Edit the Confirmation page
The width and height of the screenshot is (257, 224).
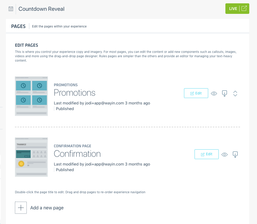(206, 154)
